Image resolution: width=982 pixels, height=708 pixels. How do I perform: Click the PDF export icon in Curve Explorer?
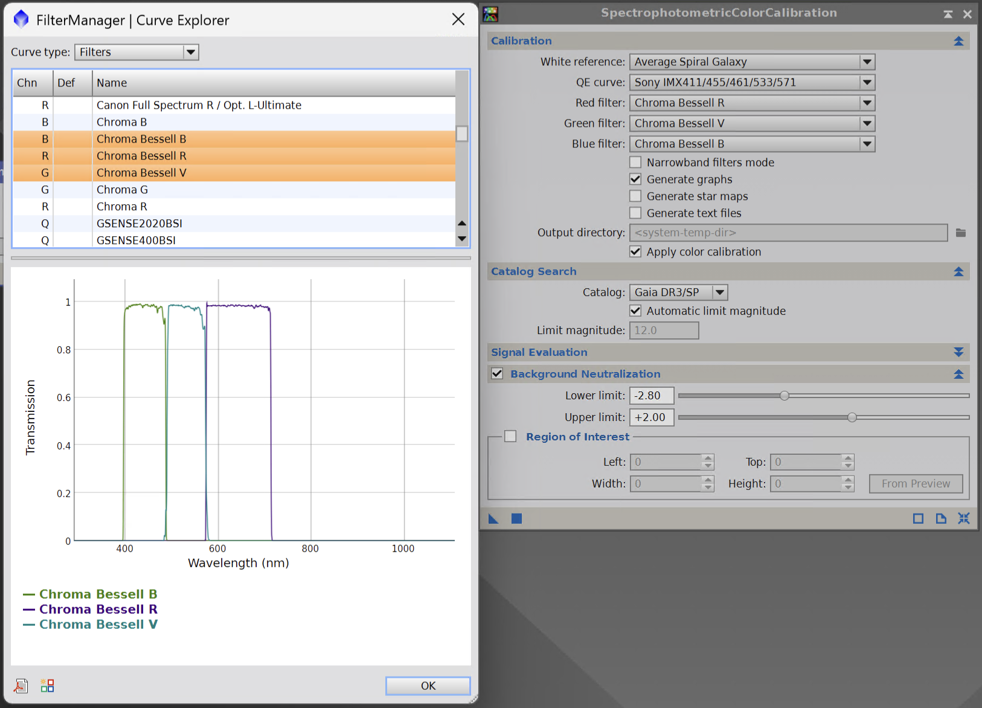coord(21,686)
